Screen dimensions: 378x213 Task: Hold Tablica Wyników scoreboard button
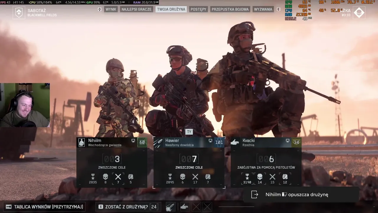[45, 207]
